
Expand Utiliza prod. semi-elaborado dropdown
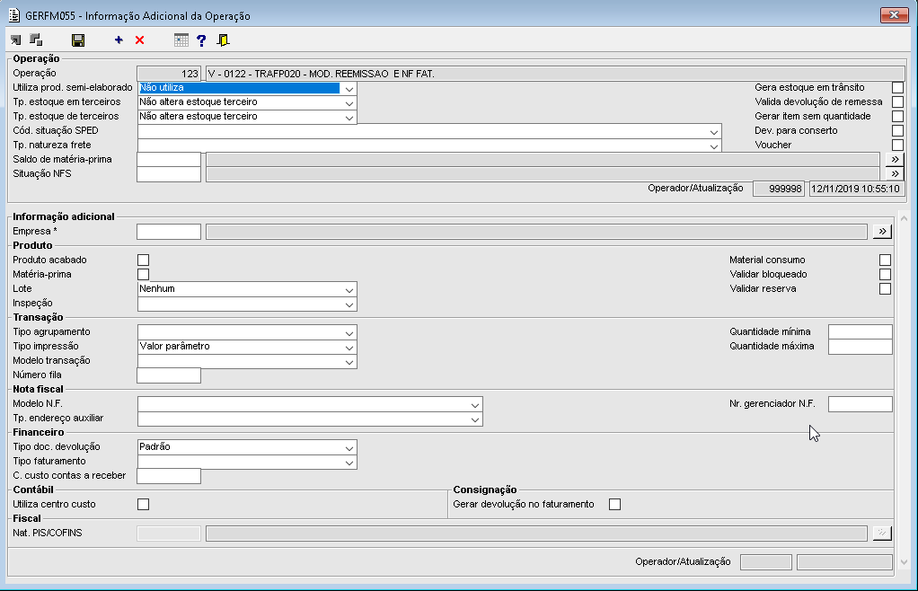click(349, 88)
